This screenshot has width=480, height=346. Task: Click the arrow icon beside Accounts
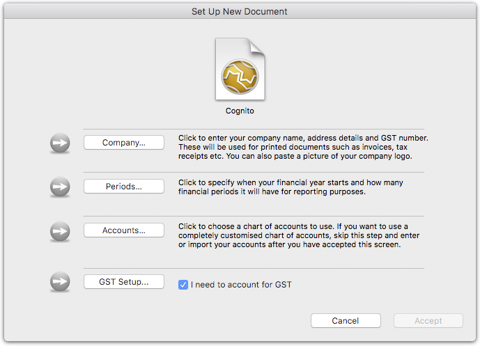tap(60, 231)
